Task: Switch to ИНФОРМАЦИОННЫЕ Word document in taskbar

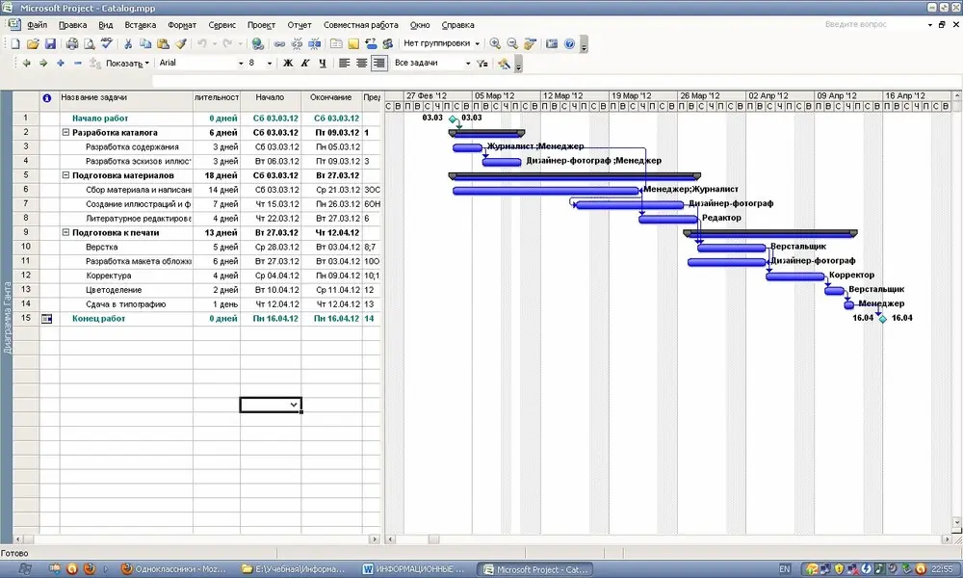Action: pos(414,569)
